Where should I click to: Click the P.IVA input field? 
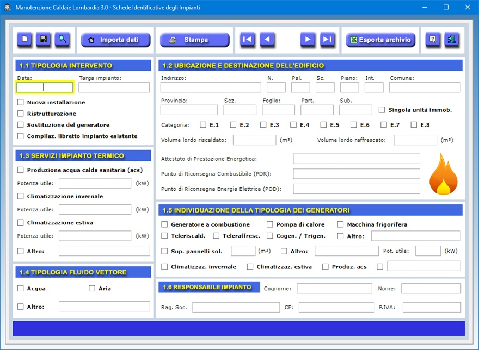click(x=432, y=307)
